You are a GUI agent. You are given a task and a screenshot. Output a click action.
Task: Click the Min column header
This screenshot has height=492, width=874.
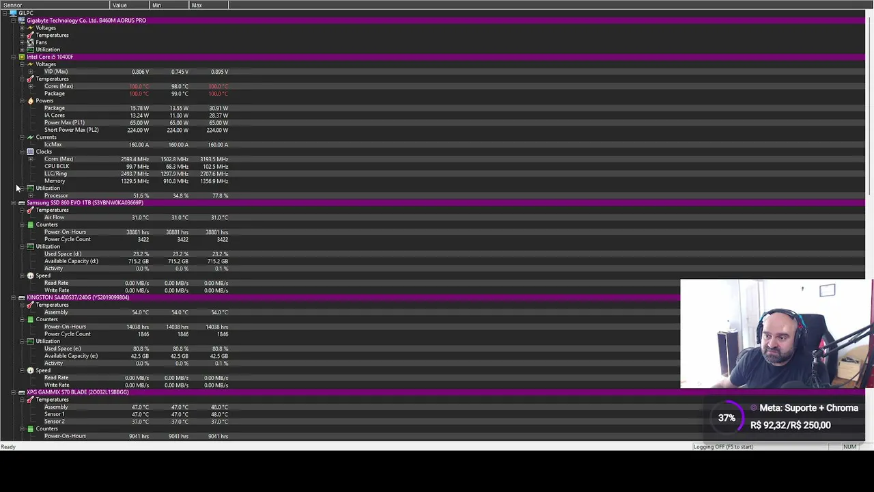pos(169,5)
